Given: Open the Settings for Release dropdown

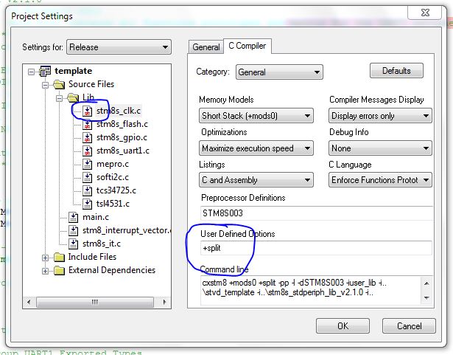Looking at the screenshot, I should pyautogui.click(x=119, y=47).
